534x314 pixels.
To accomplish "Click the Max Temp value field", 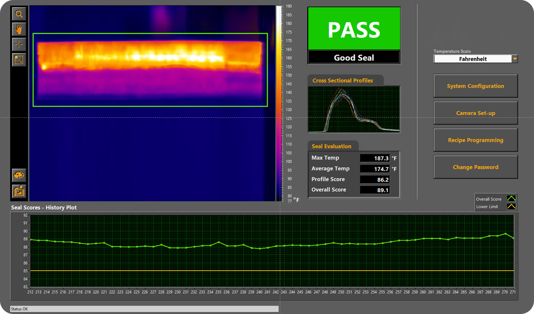I will point(375,158).
